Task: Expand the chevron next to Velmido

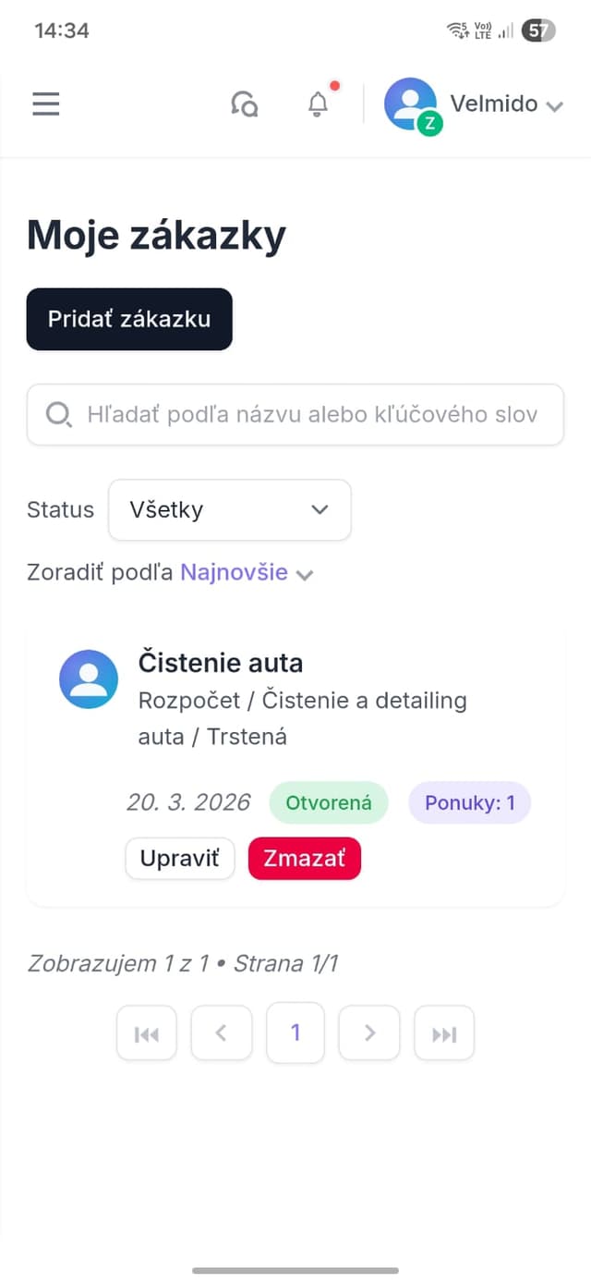Action: pos(553,104)
